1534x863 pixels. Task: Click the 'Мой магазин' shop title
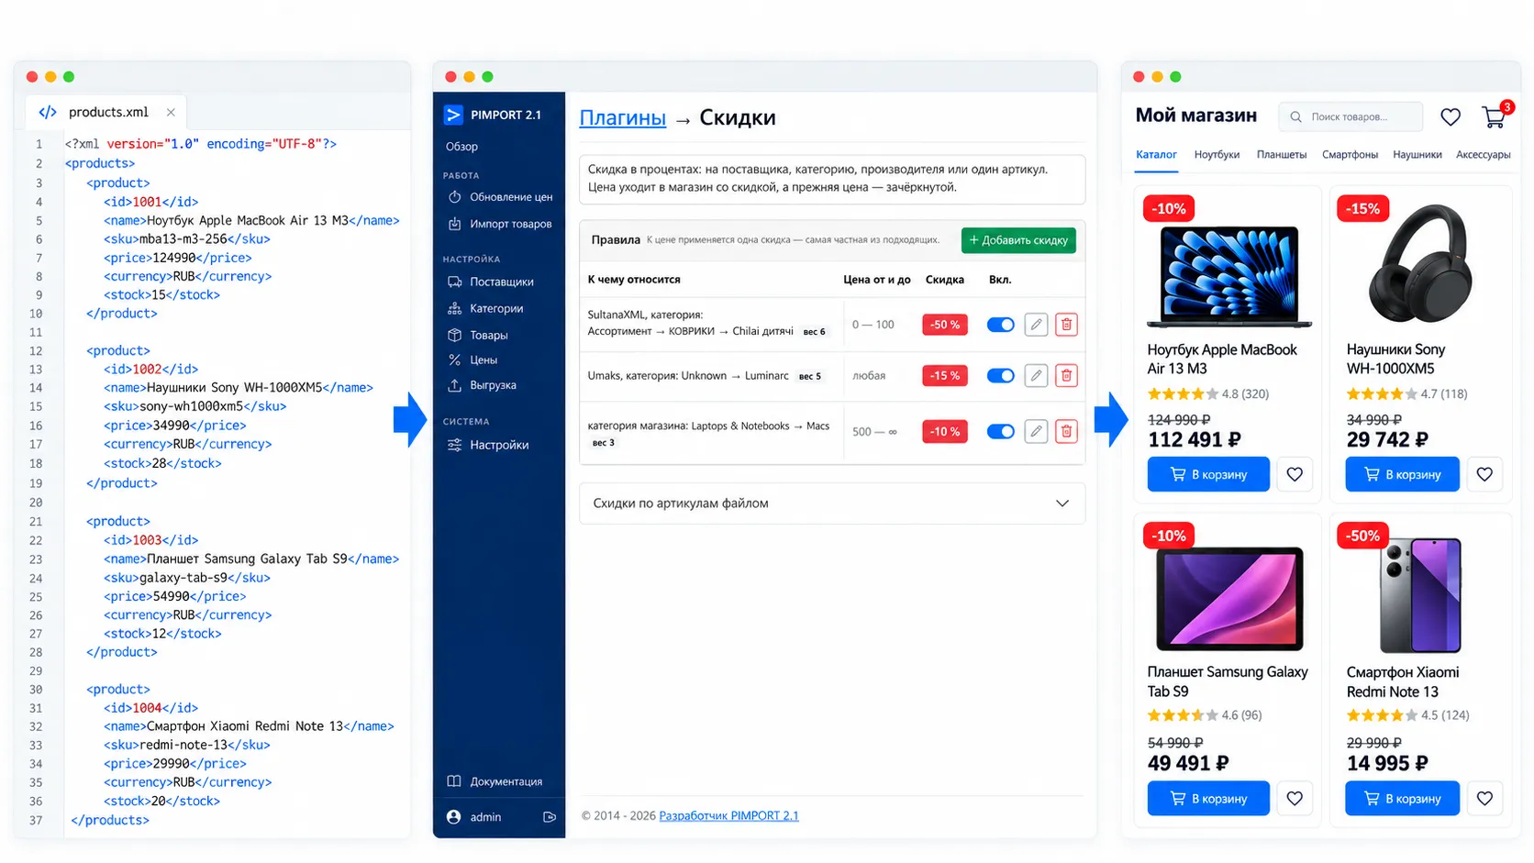click(1196, 116)
